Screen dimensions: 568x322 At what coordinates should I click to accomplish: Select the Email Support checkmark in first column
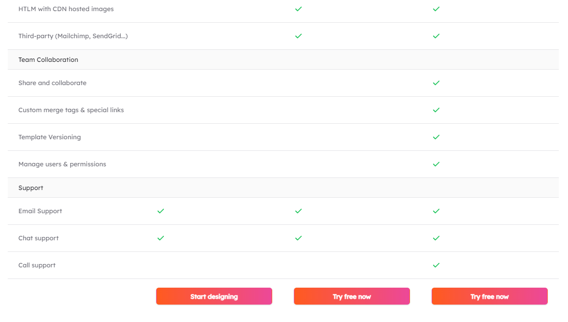click(160, 211)
